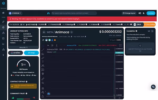Open the Pair Explorer sidebar icon

pos(3,27)
